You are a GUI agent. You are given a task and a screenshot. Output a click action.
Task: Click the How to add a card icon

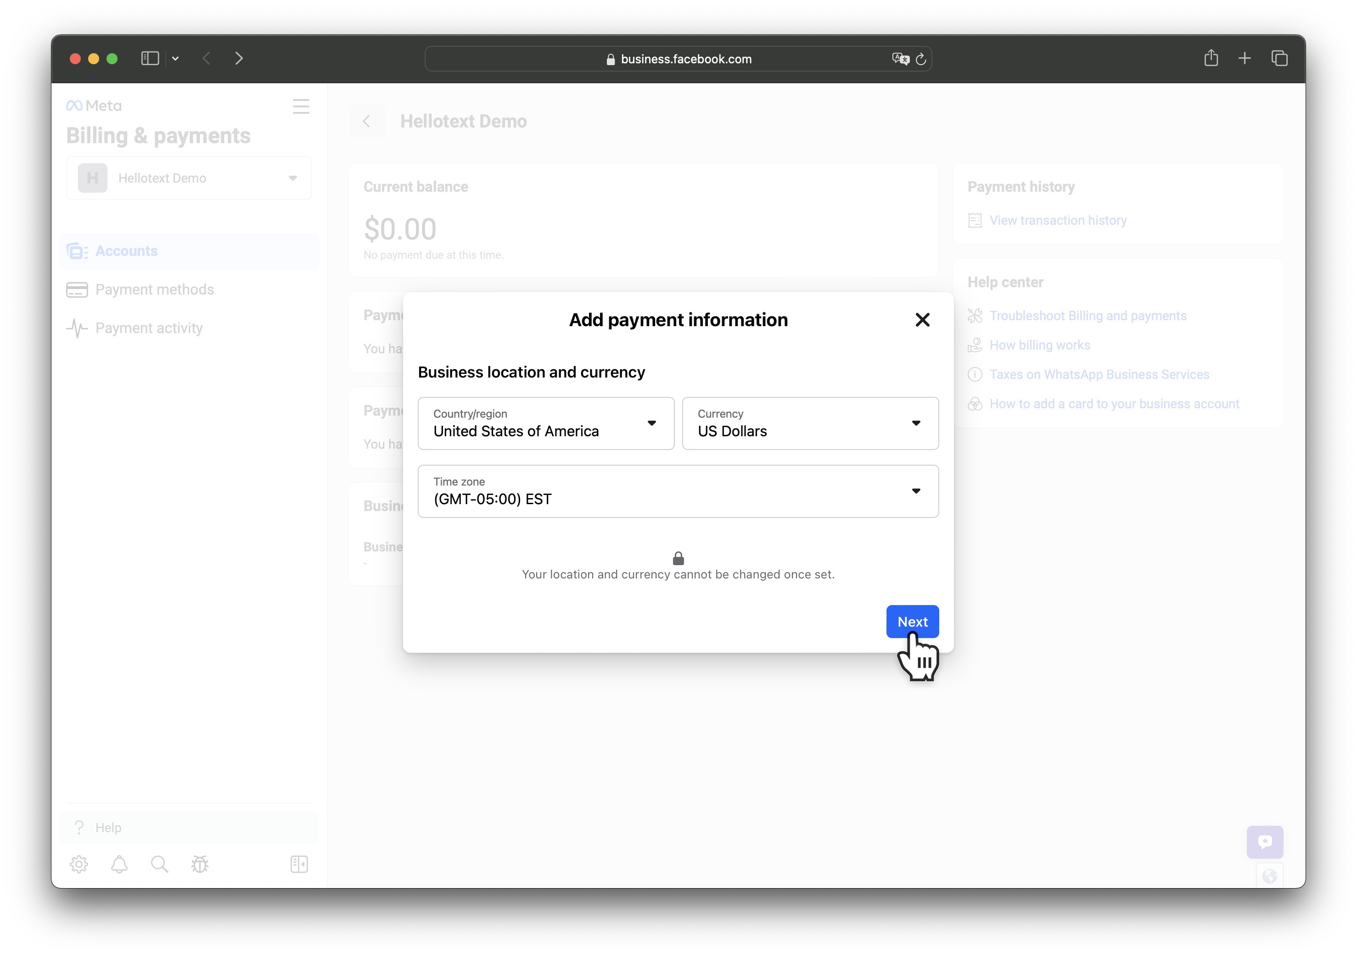click(x=975, y=404)
